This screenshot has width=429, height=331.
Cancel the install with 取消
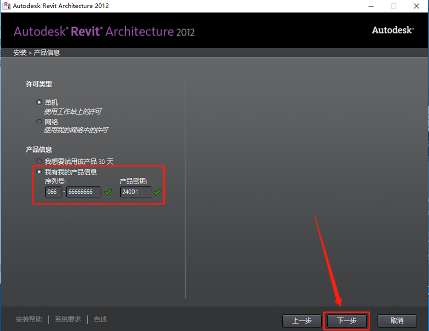click(397, 320)
